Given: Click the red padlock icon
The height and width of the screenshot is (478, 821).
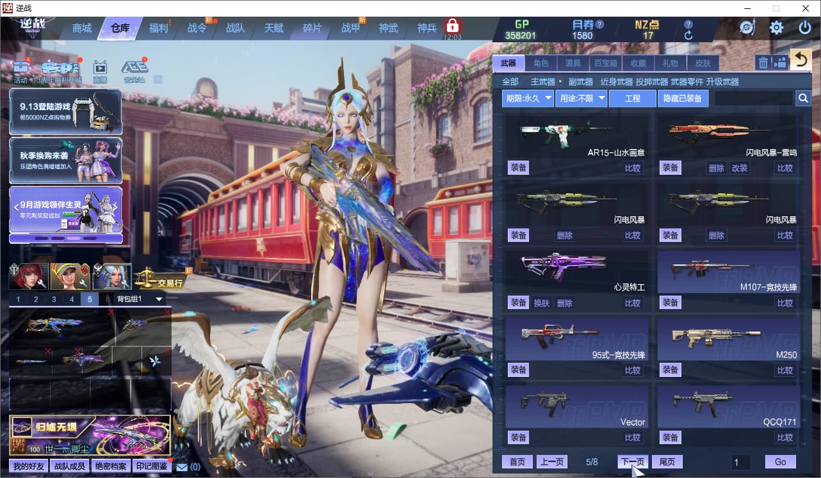Looking at the screenshot, I should click(x=453, y=26).
